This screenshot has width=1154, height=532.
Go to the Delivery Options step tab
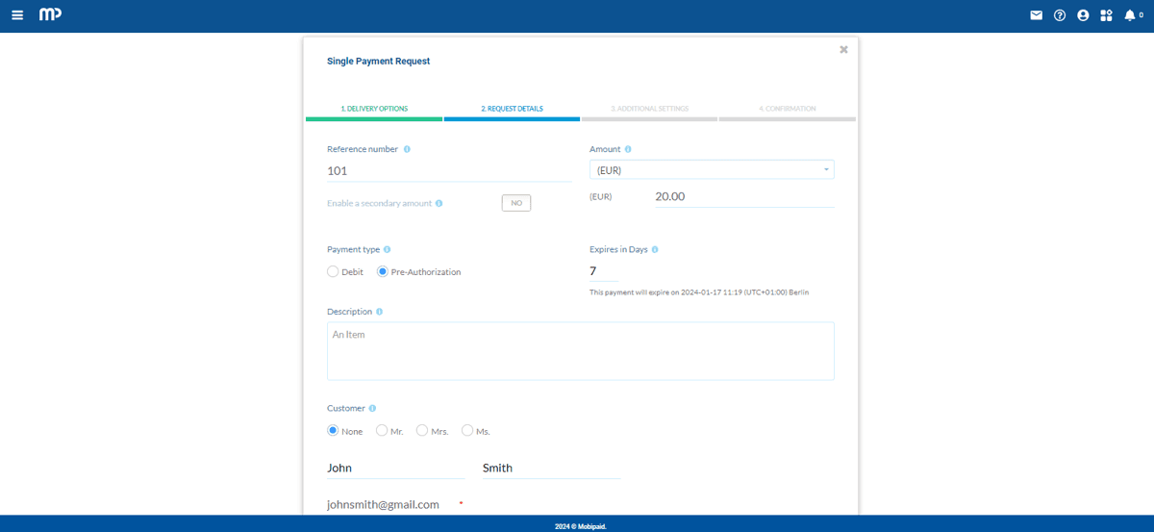tap(374, 109)
